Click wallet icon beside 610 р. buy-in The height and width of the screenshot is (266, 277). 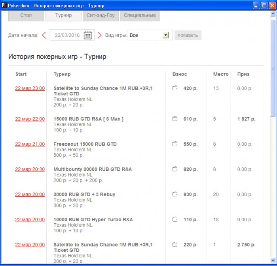pos(175,119)
